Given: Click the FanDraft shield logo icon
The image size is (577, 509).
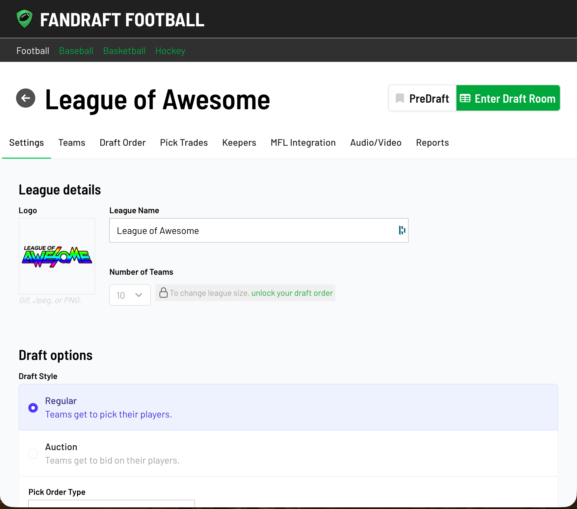Looking at the screenshot, I should 25,19.
